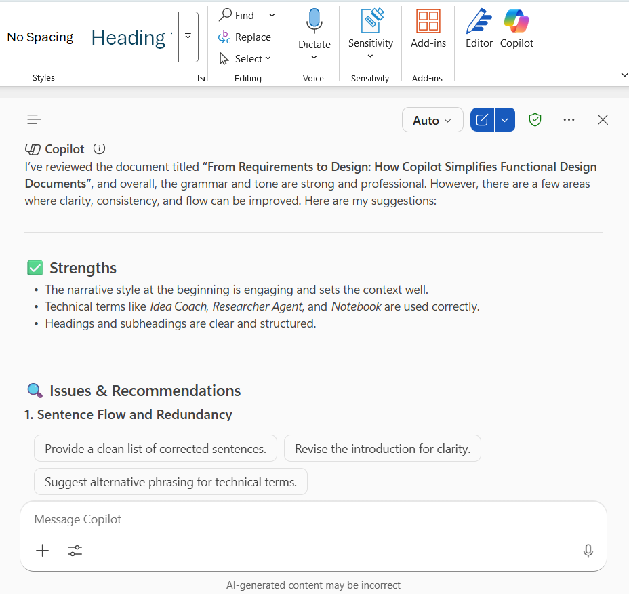Image resolution: width=629 pixels, height=594 pixels.
Task: Apply the No Spacing style
Action: click(40, 37)
